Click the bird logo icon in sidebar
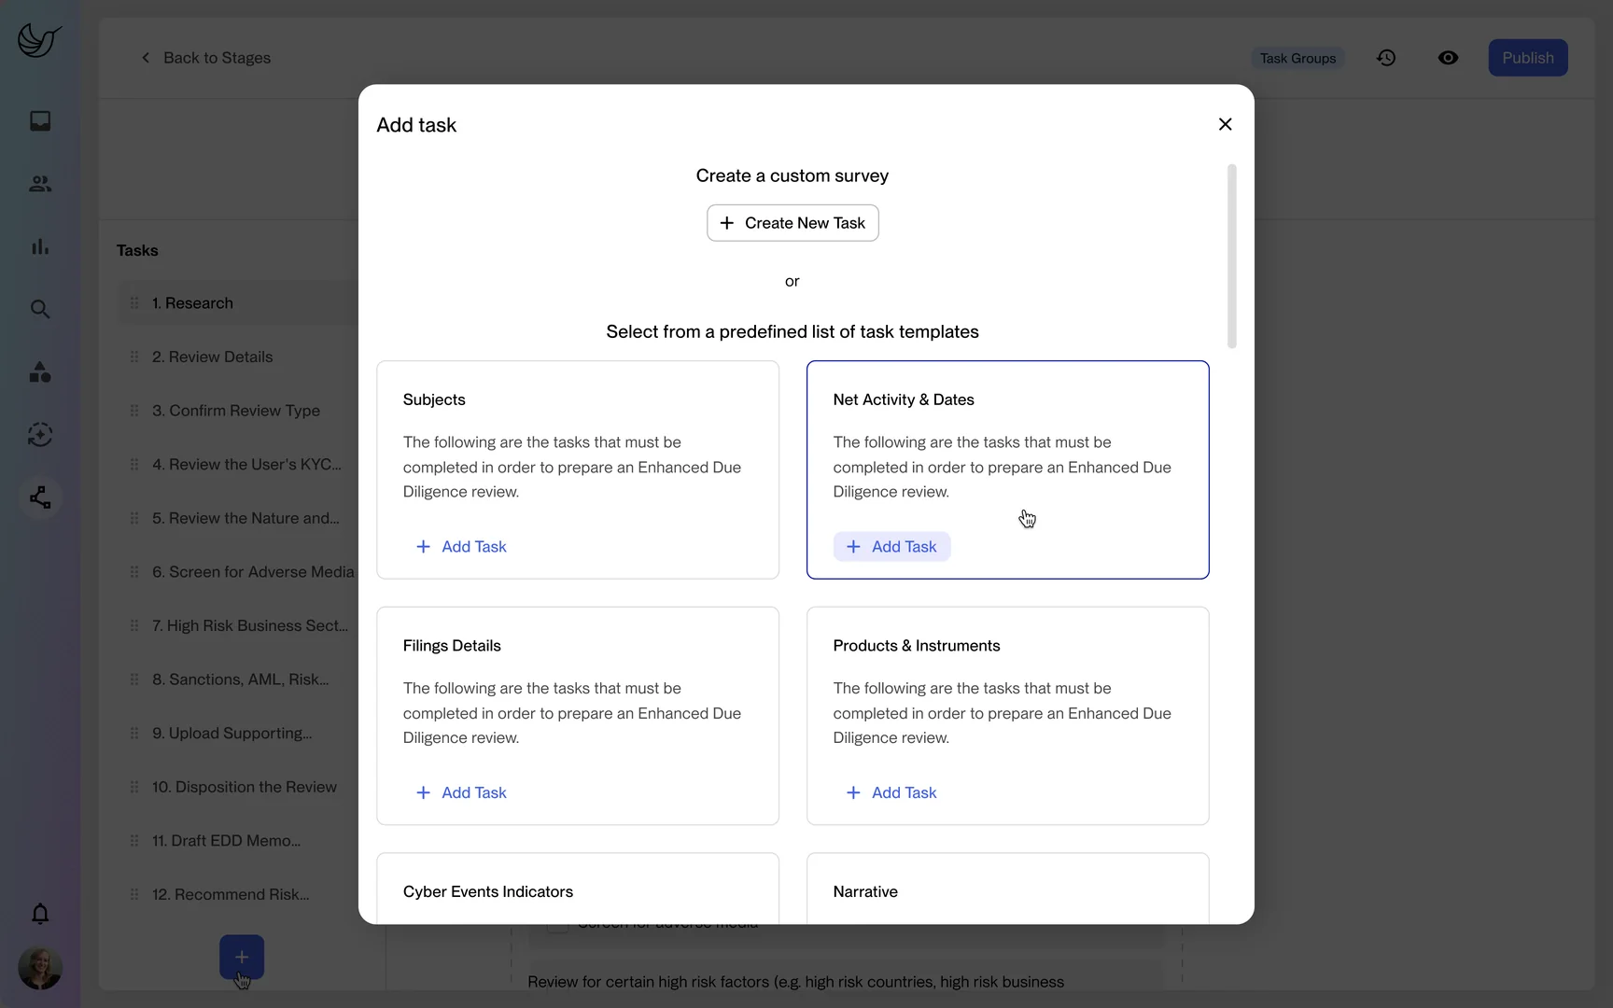 click(x=39, y=40)
